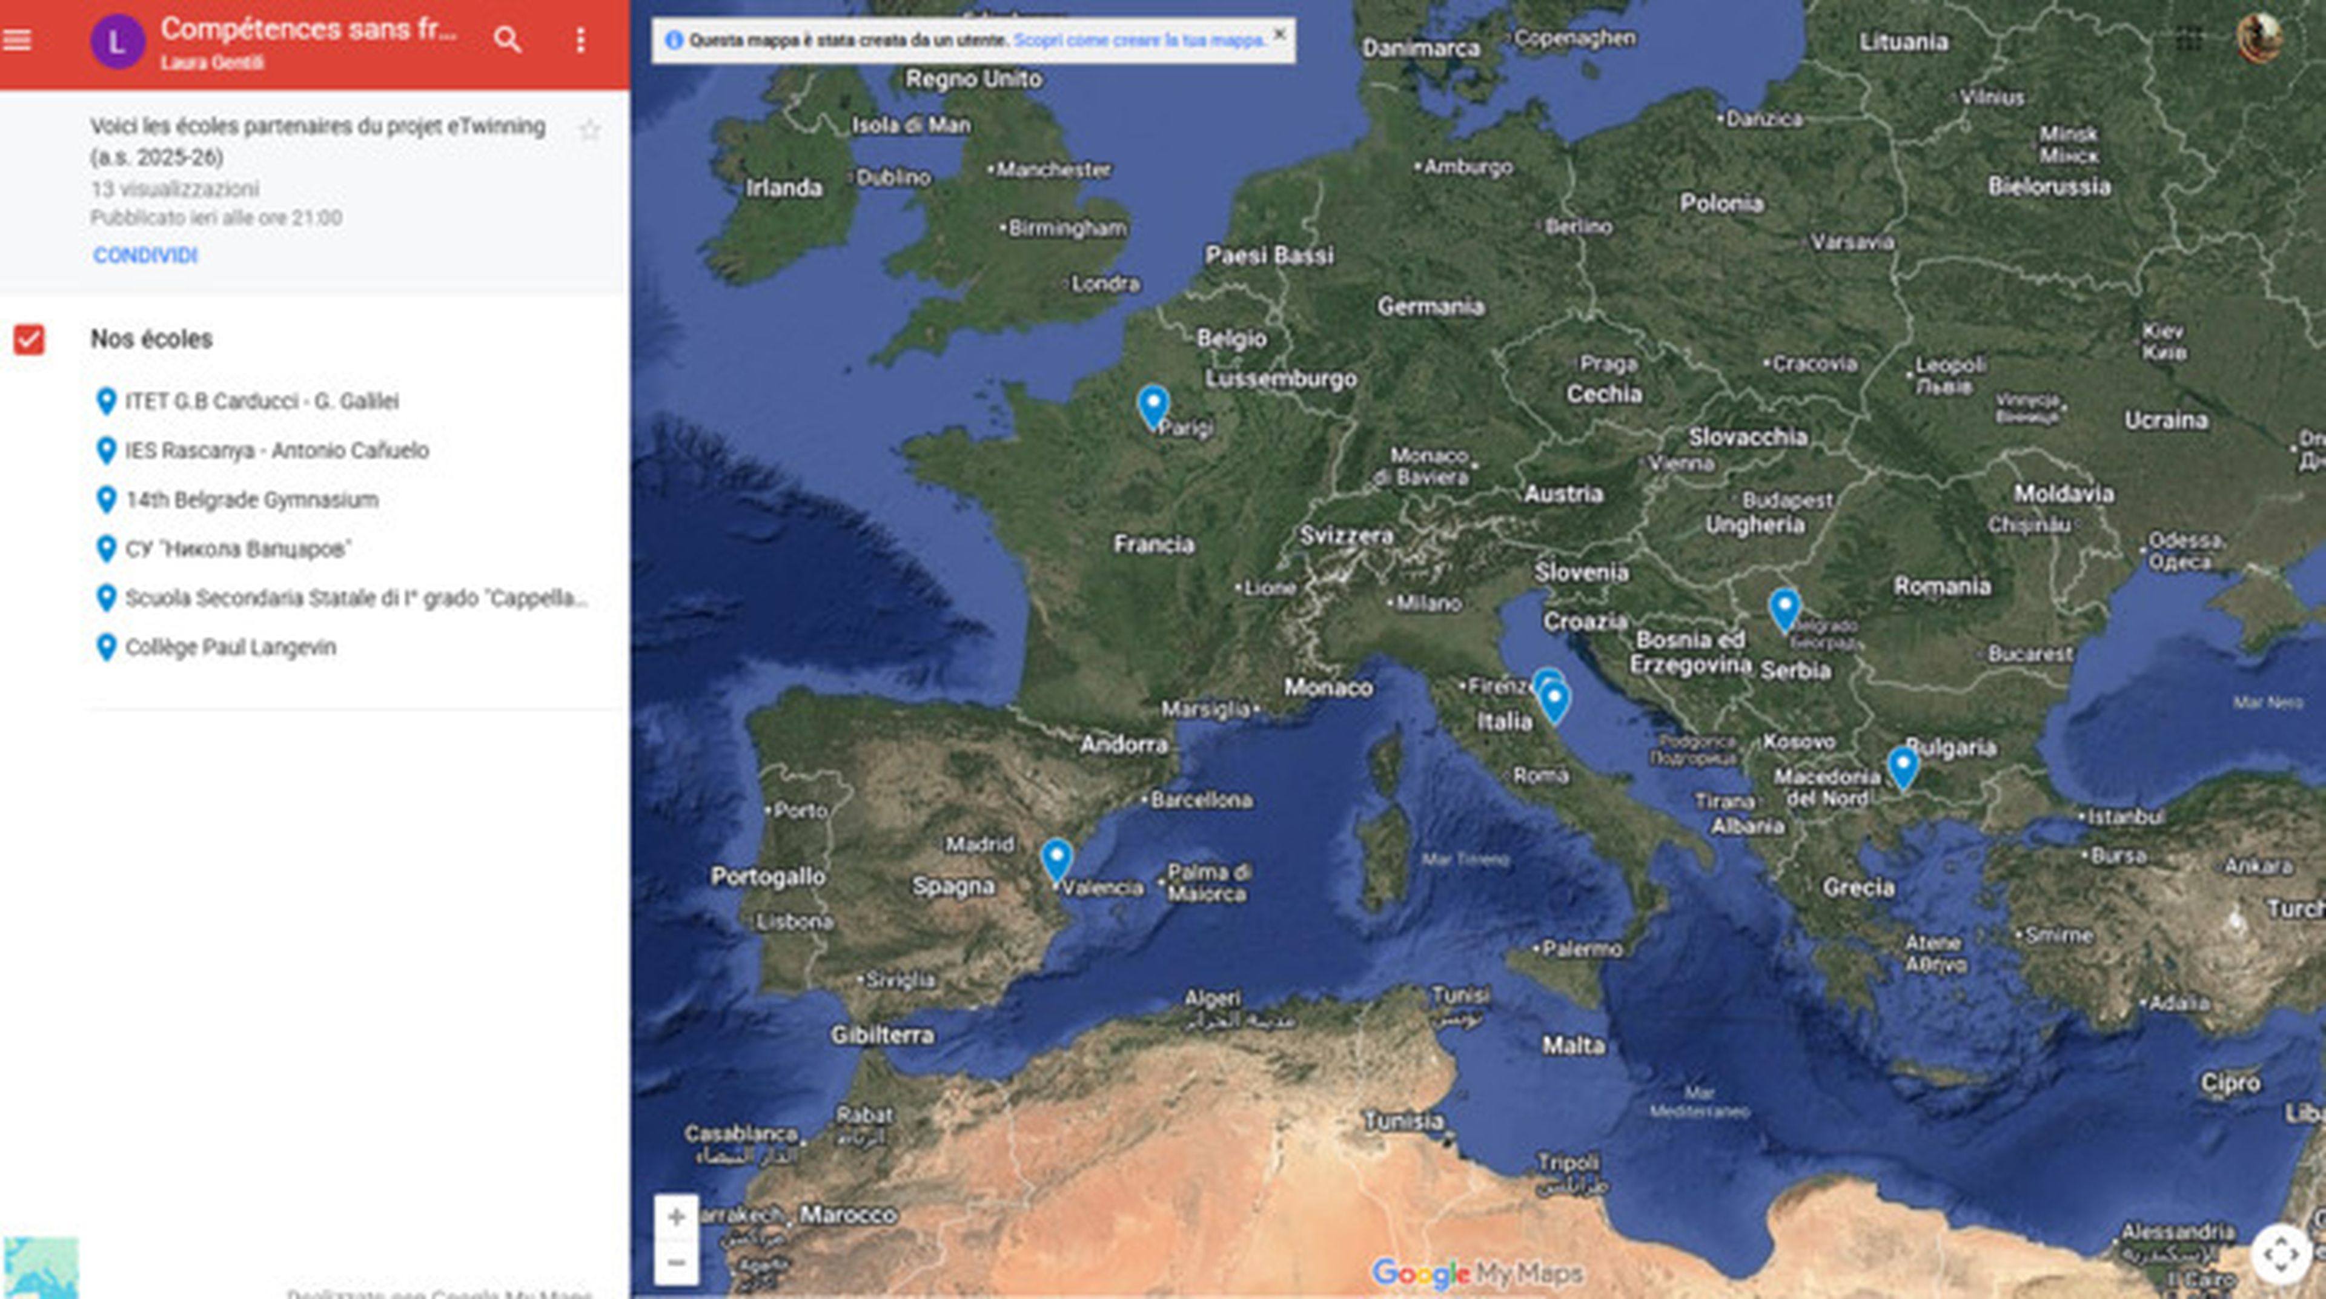Select IES Rascanya - Antonio Cañuelo entry
Viewport: 2326px width, 1299px height.
(x=276, y=451)
